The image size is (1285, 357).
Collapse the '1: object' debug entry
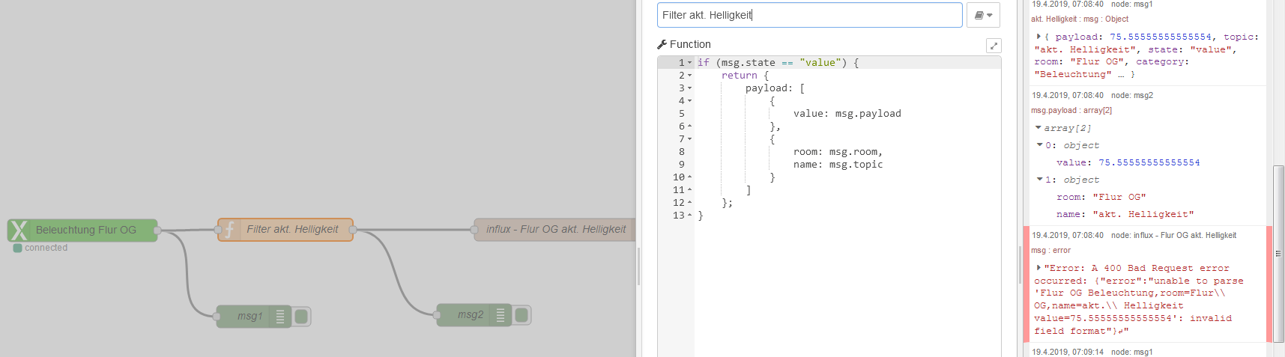point(1040,180)
